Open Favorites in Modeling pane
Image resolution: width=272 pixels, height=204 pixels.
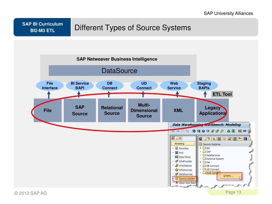click(x=182, y=148)
